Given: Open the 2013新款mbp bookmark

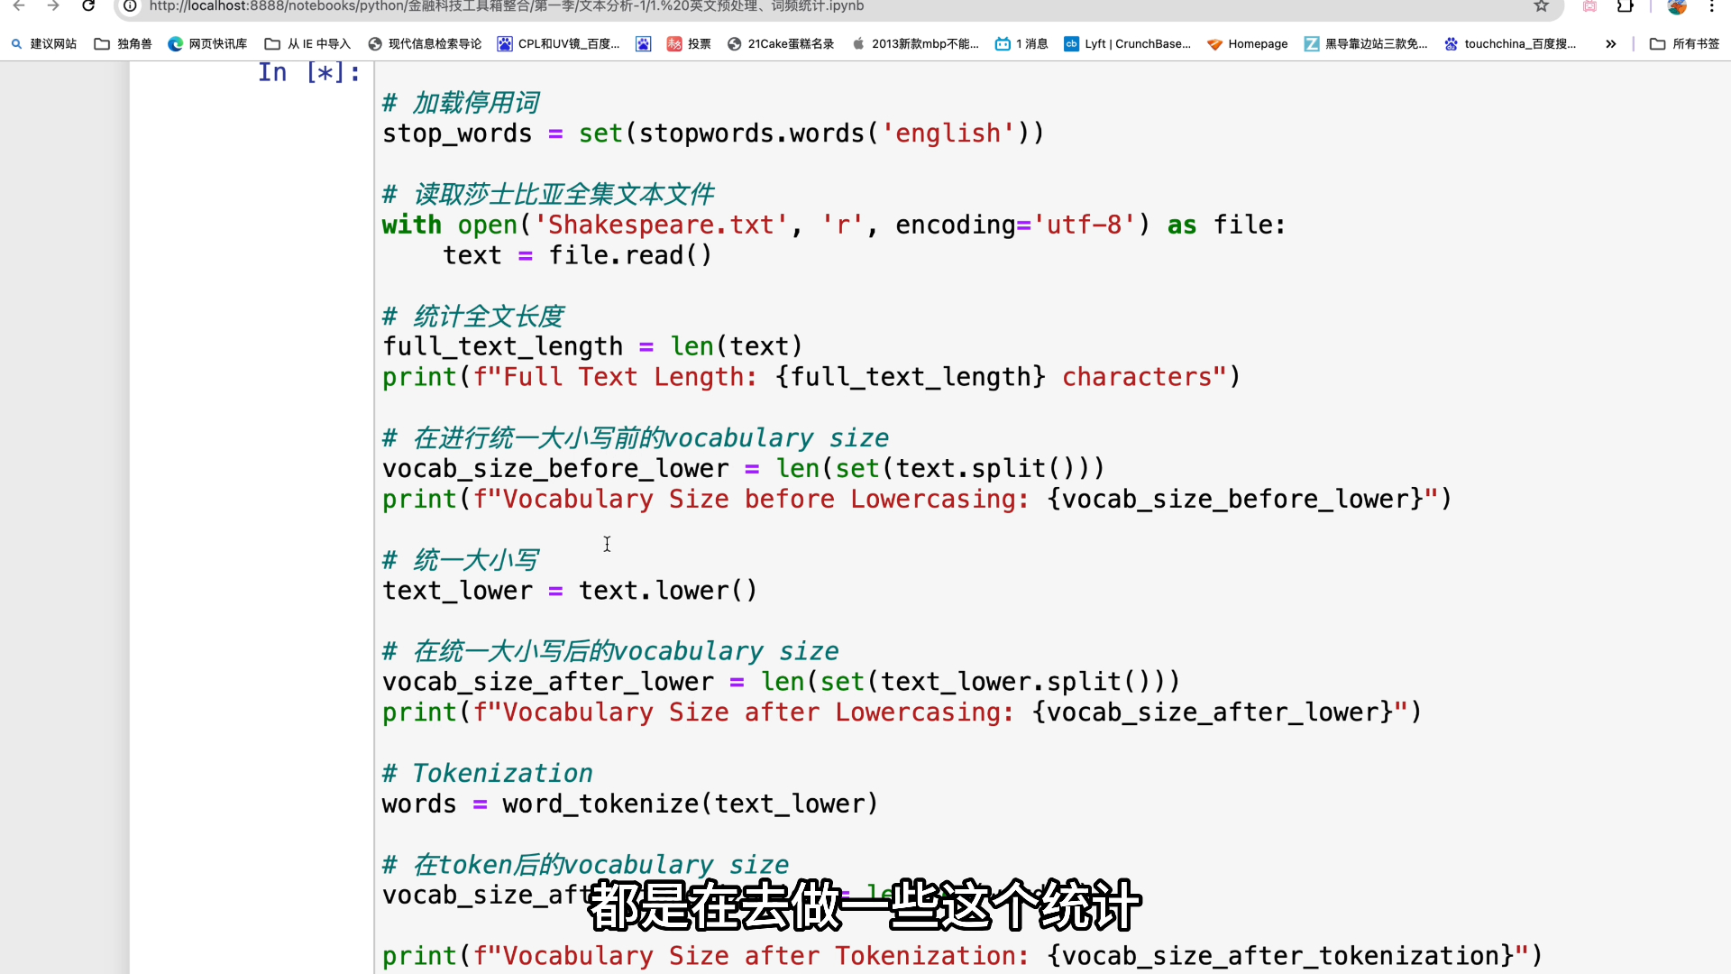Looking at the screenshot, I should coord(915,43).
